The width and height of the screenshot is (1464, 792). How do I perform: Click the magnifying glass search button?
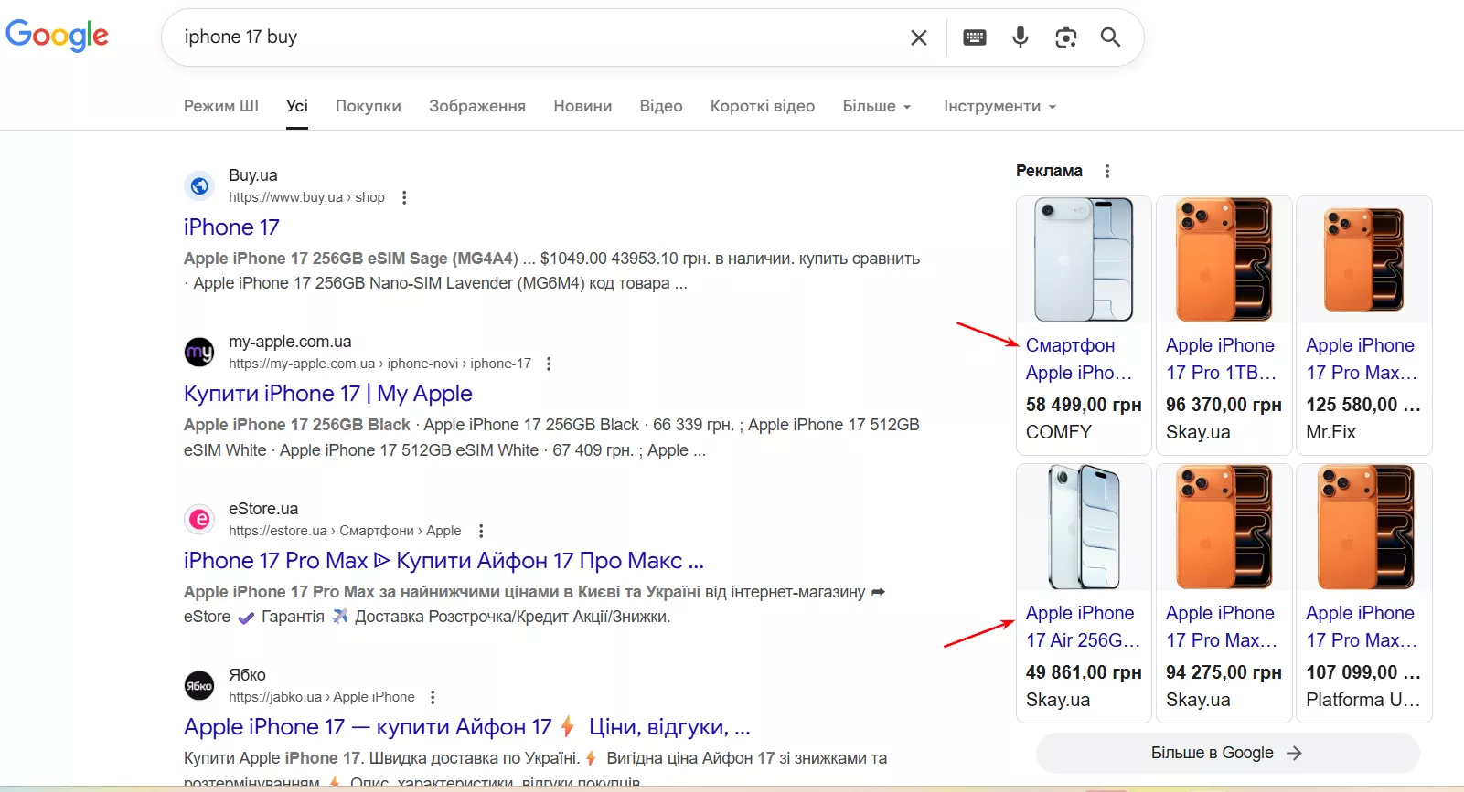point(1110,37)
